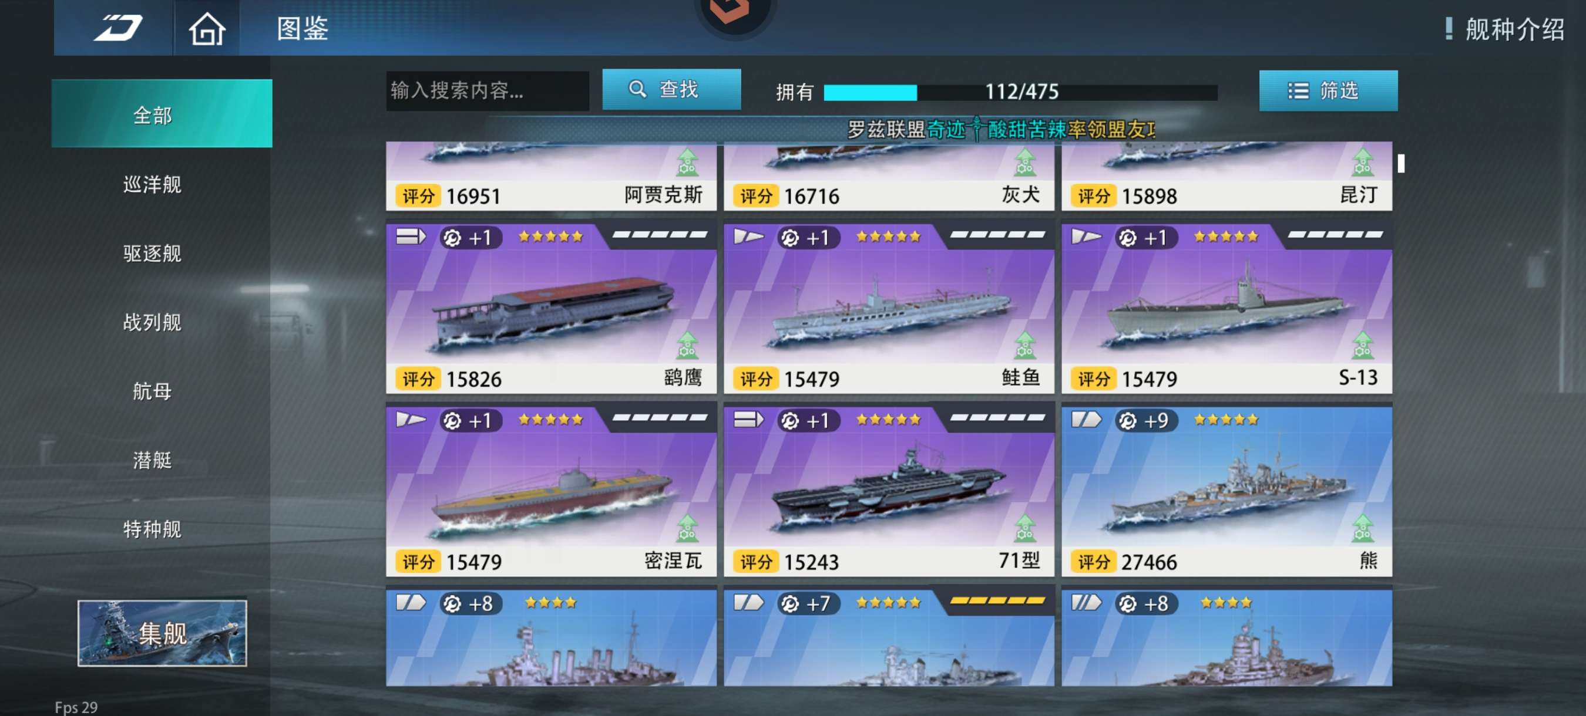The width and height of the screenshot is (1586, 716).
Task: Tap the home icon in top bar
Action: point(207,29)
